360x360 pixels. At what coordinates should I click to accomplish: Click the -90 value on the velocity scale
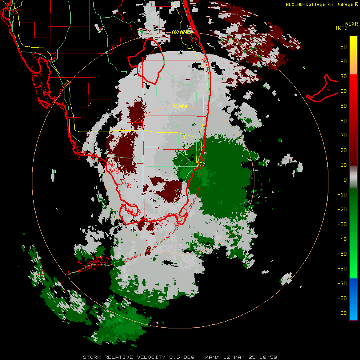342,313
